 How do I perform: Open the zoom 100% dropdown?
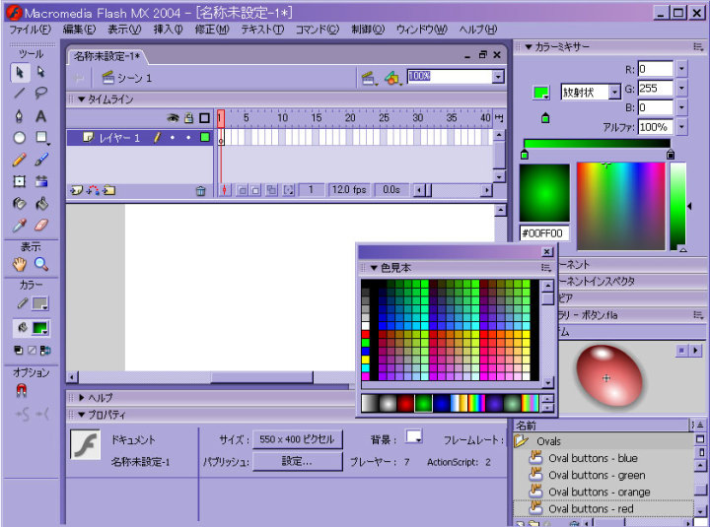(498, 77)
